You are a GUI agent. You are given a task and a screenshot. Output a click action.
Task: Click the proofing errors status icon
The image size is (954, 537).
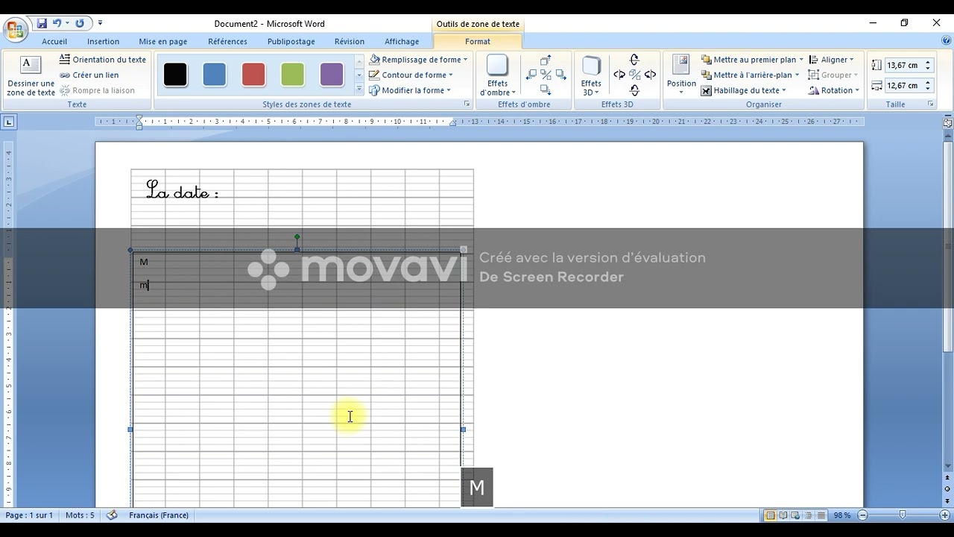pos(112,515)
